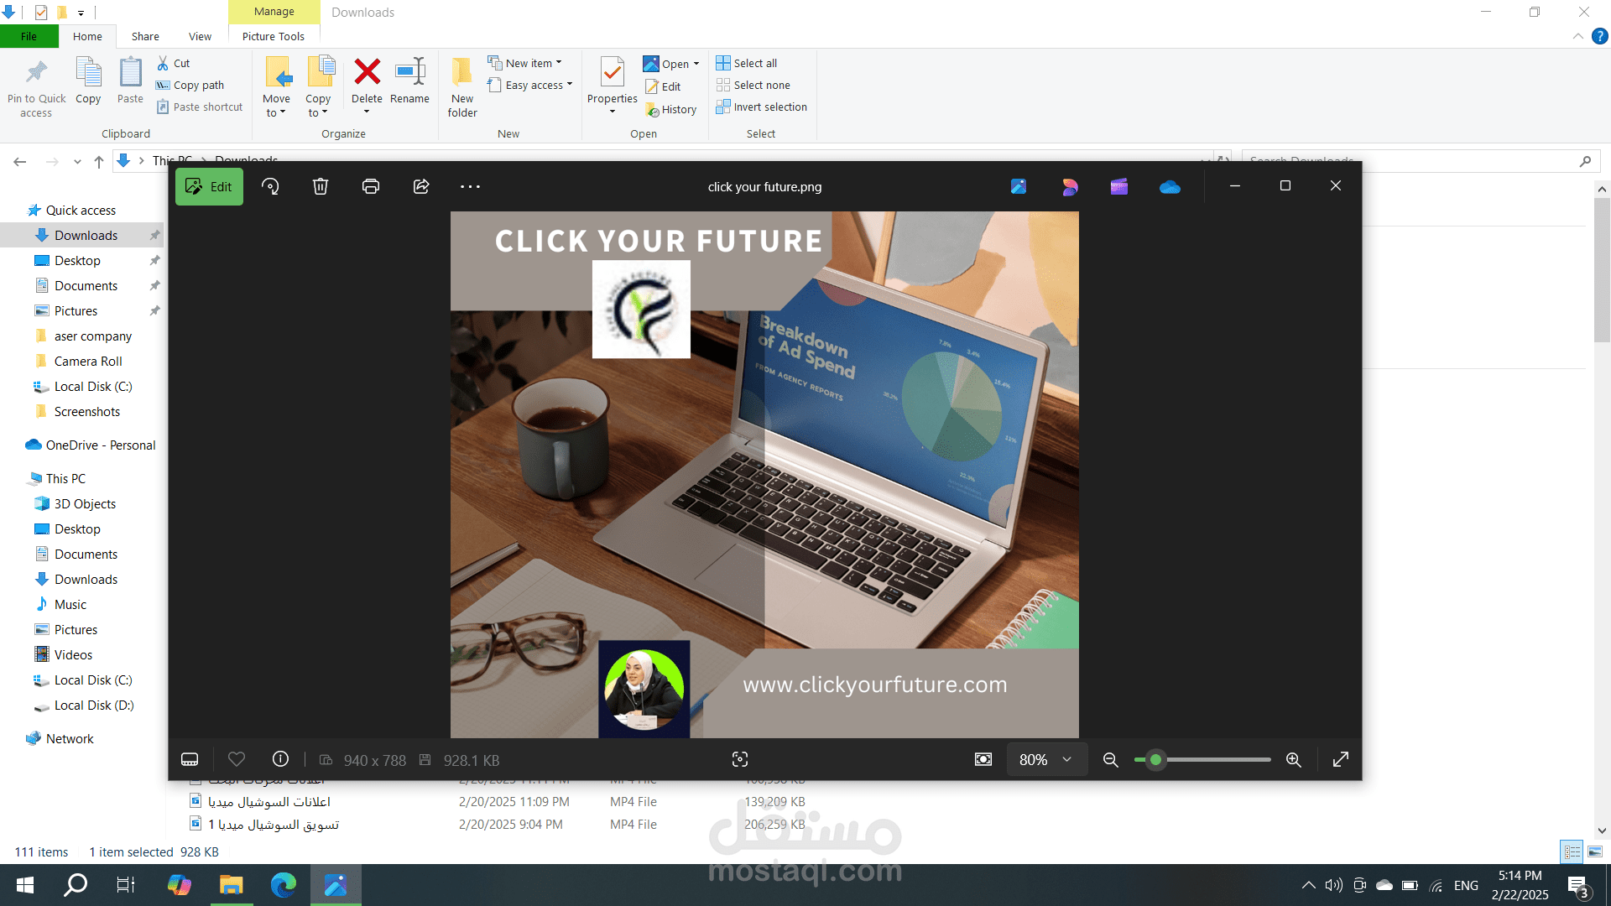Show file info with the info icon
This screenshot has height=906, width=1611.
click(x=280, y=759)
